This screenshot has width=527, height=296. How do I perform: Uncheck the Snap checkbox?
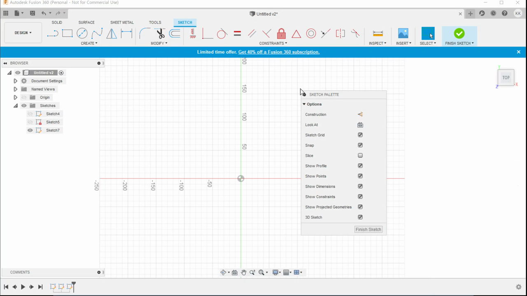click(x=360, y=145)
